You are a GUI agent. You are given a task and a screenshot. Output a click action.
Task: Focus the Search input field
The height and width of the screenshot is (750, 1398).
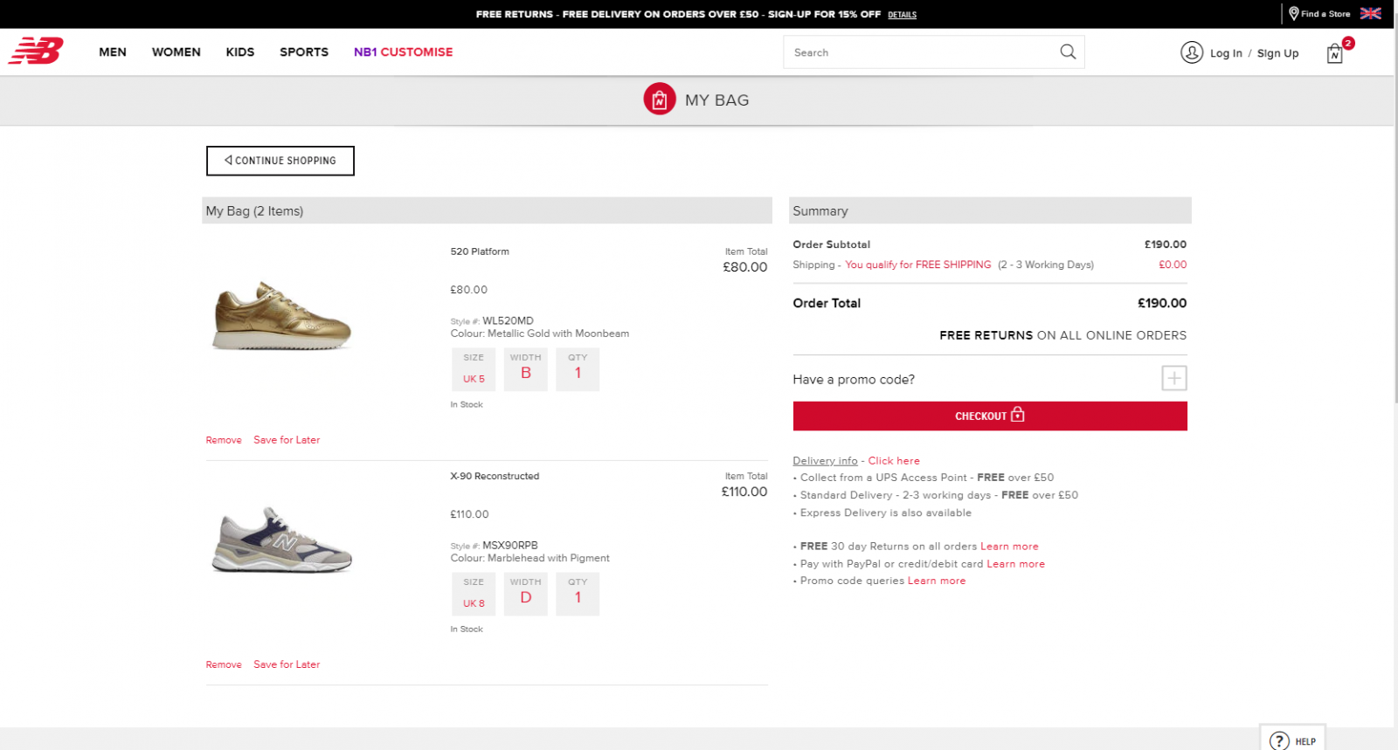click(x=922, y=52)
